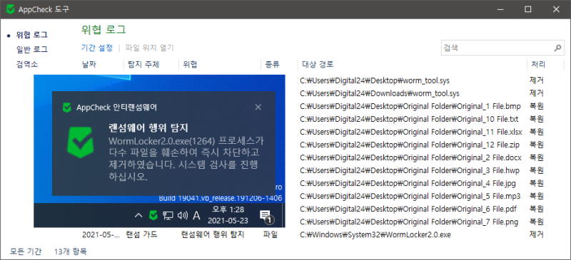Open the 일반 로그 sidebar item
The height and width of the screenshot is (260, 571).
(31, 49)
